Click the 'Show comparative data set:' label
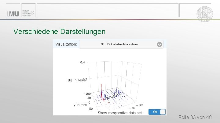The height and width of the screenshot is (123, 220). coord(120,113)
